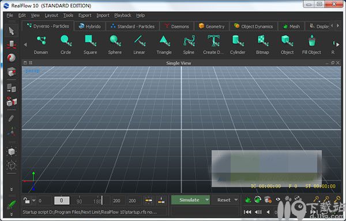346x221 pixels.
Task: Switch to the Geometry tab
Action: [212, 26]
